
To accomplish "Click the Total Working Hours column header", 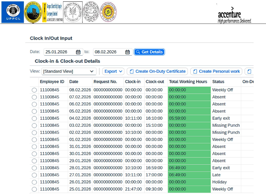I will (188, 82).
